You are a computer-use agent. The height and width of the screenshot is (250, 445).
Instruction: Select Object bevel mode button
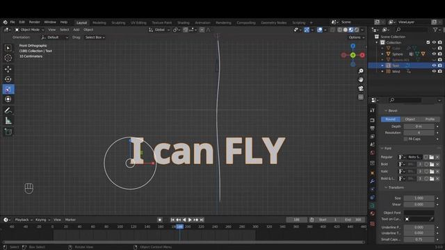coord(410,119)
